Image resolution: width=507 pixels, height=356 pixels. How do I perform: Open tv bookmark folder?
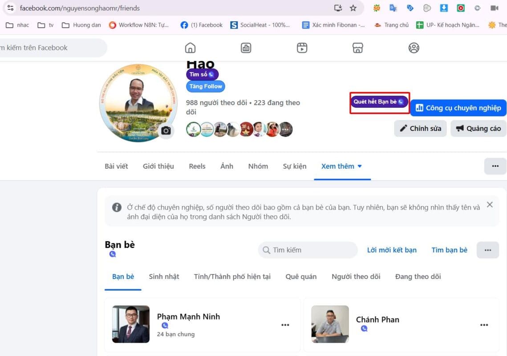45,25
